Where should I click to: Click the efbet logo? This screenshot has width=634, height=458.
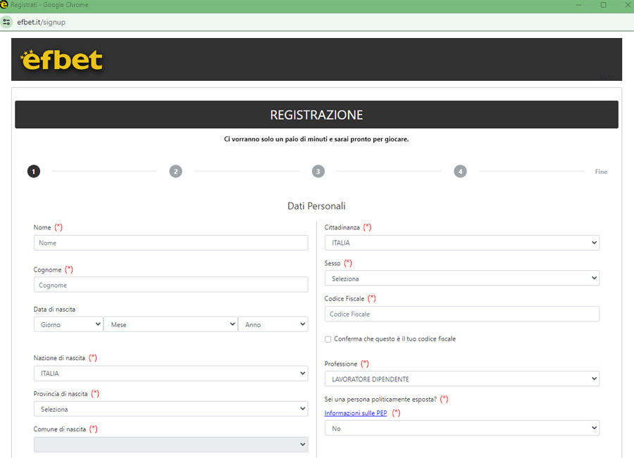coord(61,61)
